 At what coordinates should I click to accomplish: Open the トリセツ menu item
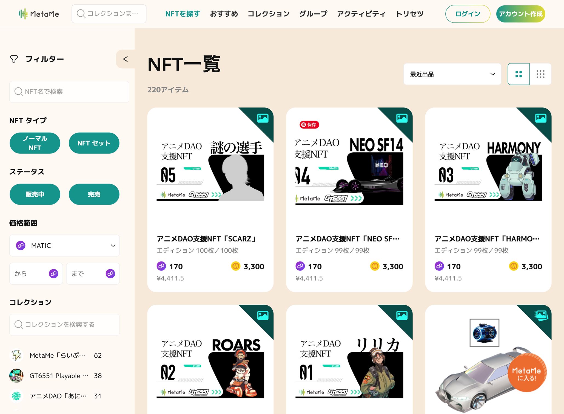[410, 14]
